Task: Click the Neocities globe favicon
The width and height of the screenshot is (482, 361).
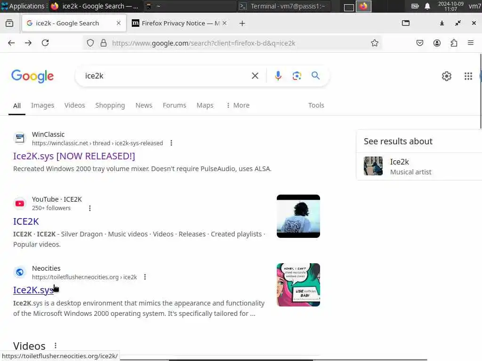Action: [20, 272]
